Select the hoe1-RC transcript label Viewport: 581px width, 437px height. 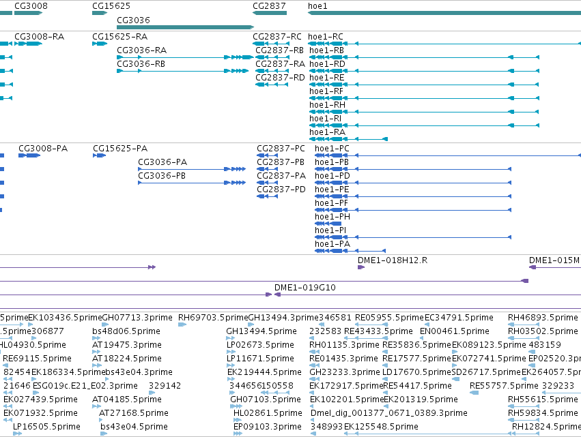click(x=326, y=37)
